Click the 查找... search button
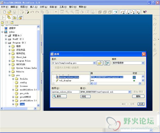The width and height of the screenshot is (160, 133). [59, 96]
